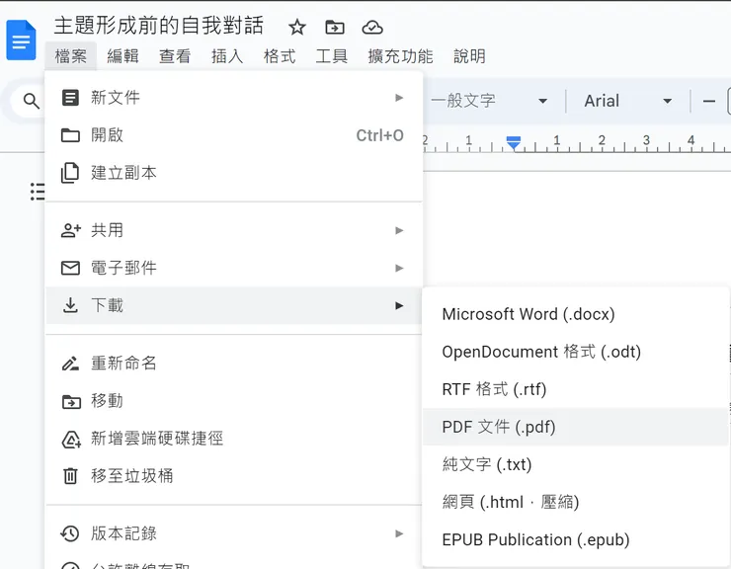The height and width of the screenshot is (569, 731).
Task: Click the 新文件 document icon
Action: 70,98
